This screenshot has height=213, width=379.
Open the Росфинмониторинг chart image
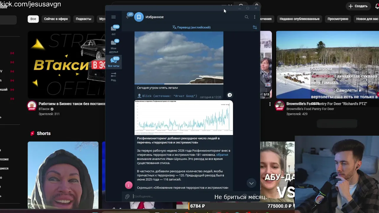coord(184,117)
